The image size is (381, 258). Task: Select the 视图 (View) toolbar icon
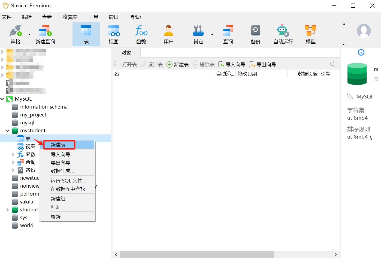(114, 34)
